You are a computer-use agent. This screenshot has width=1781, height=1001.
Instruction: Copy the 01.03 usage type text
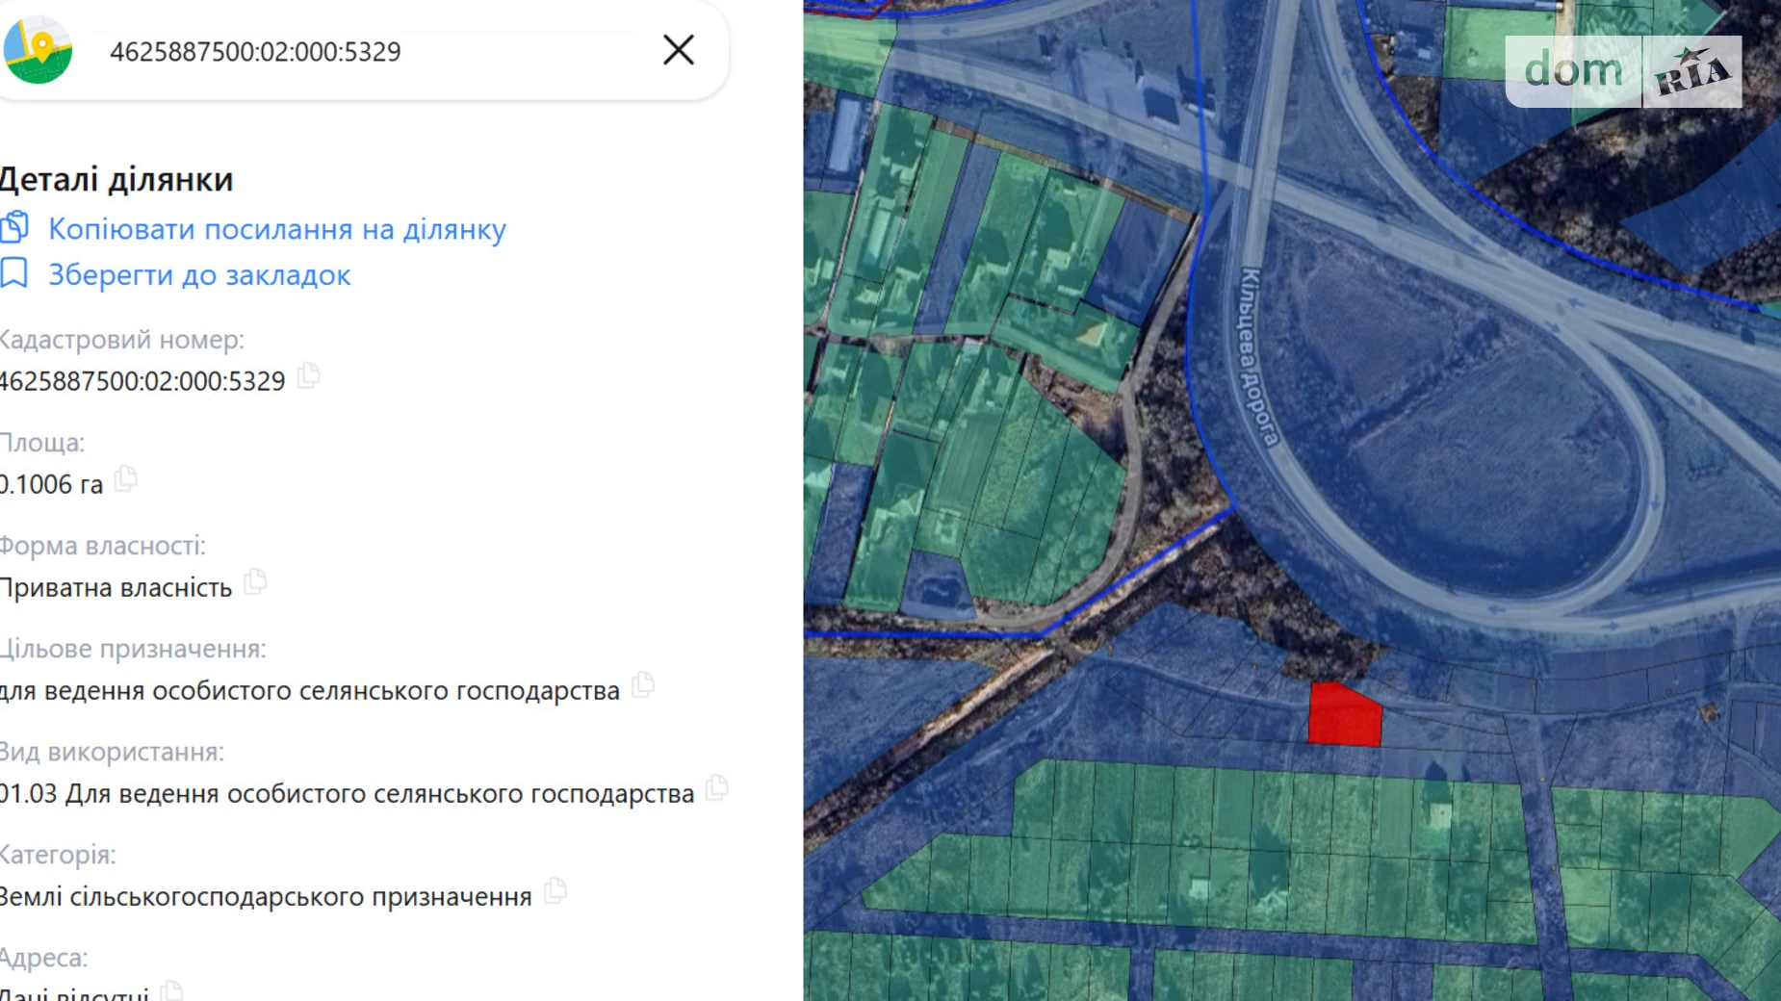(717, 787)
